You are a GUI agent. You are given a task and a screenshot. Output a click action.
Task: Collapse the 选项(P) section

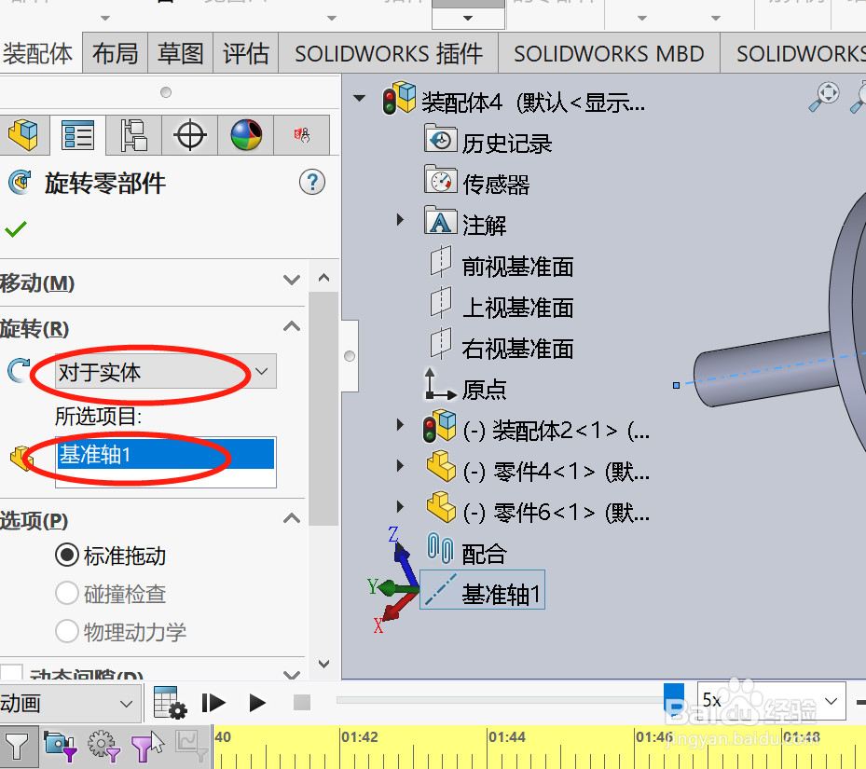[x=291, y=518]
